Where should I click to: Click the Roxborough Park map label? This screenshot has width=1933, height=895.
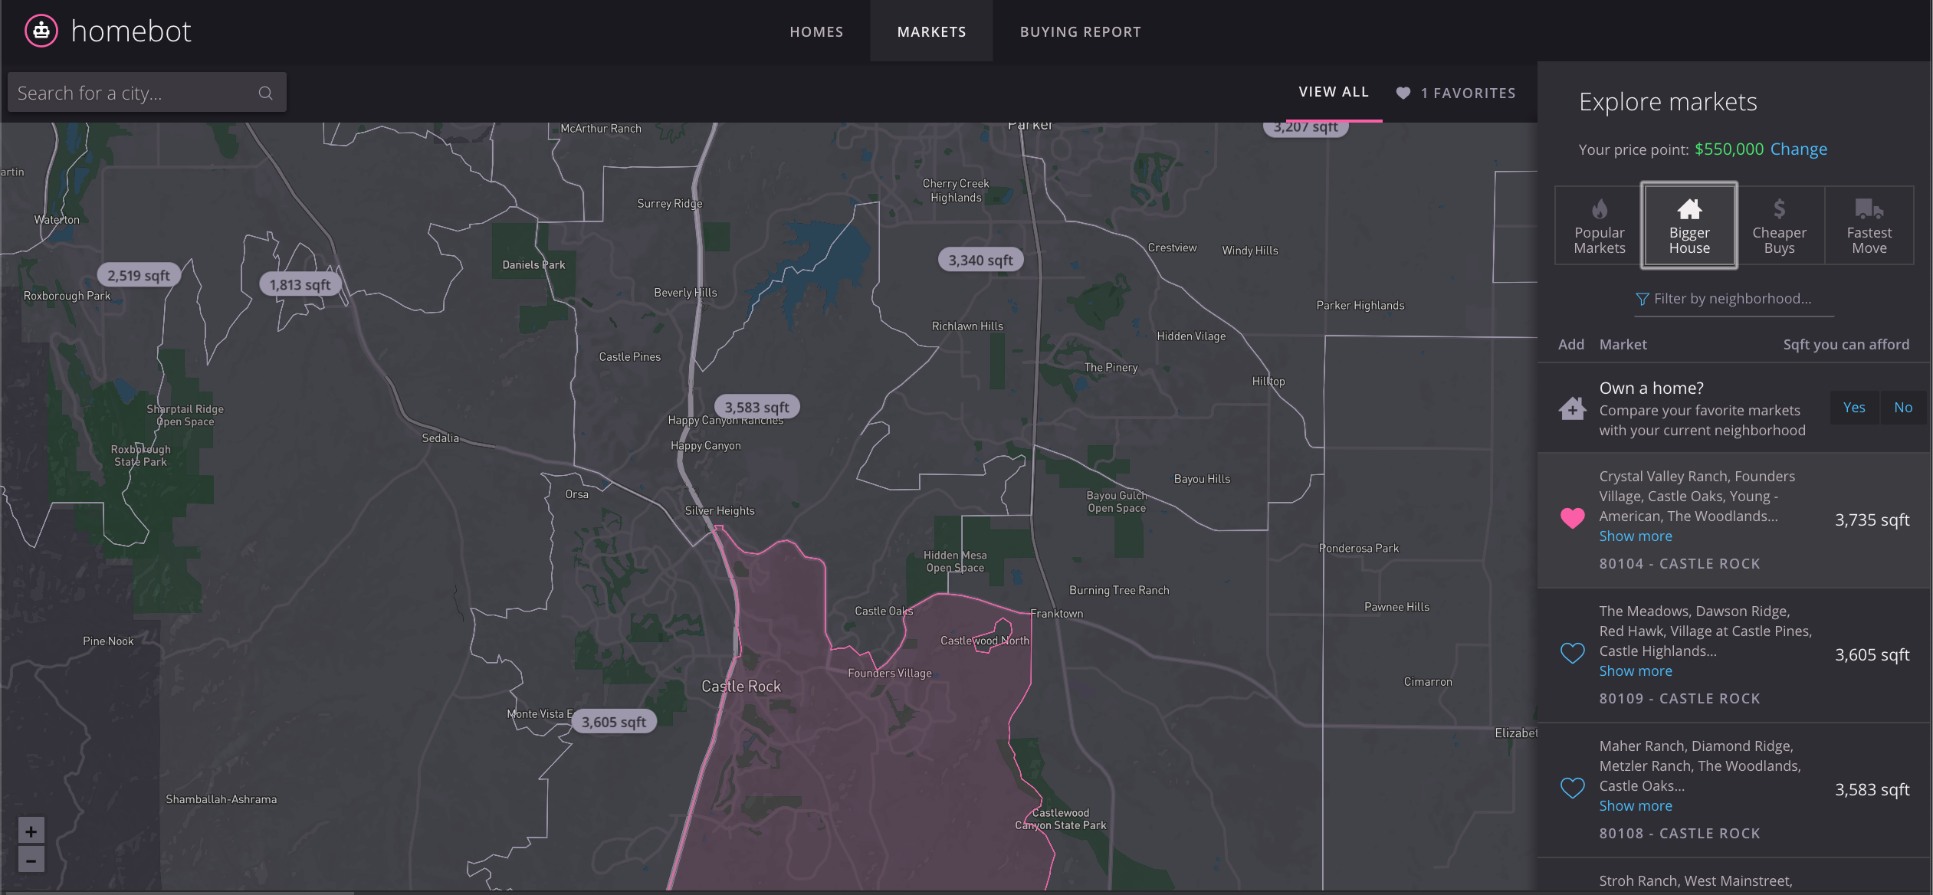67,296
